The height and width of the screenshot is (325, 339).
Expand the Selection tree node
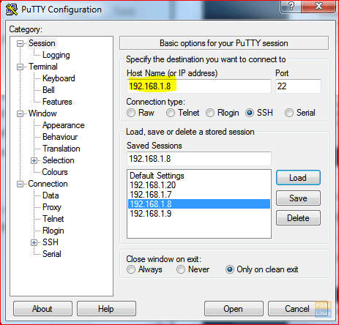[x=34, y=160]
